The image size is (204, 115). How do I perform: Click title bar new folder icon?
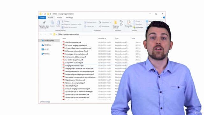48,14
